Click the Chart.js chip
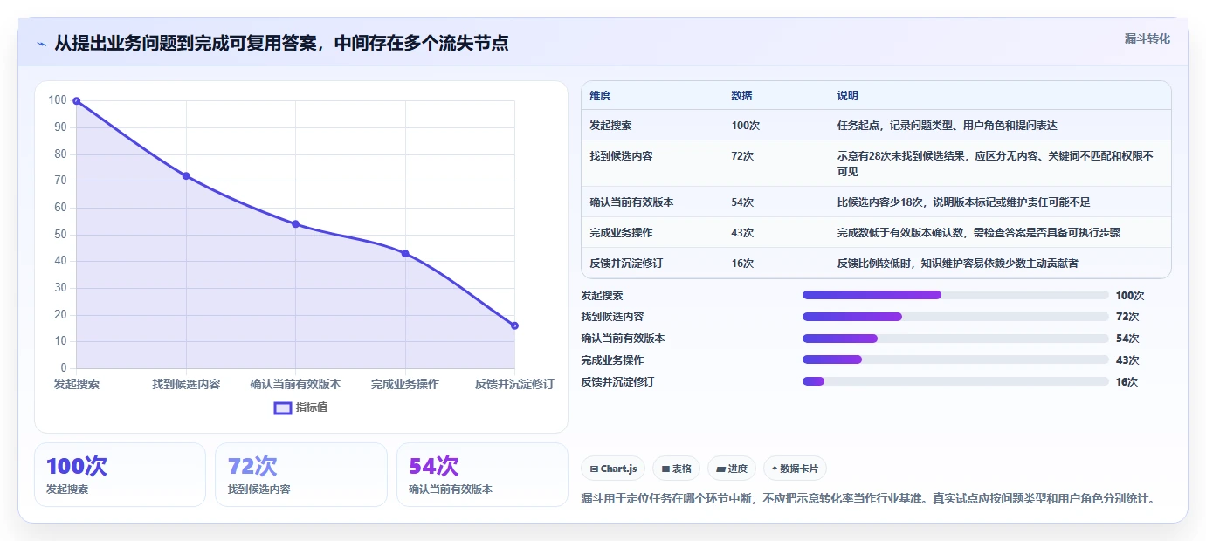 click(x=613, y=469)
